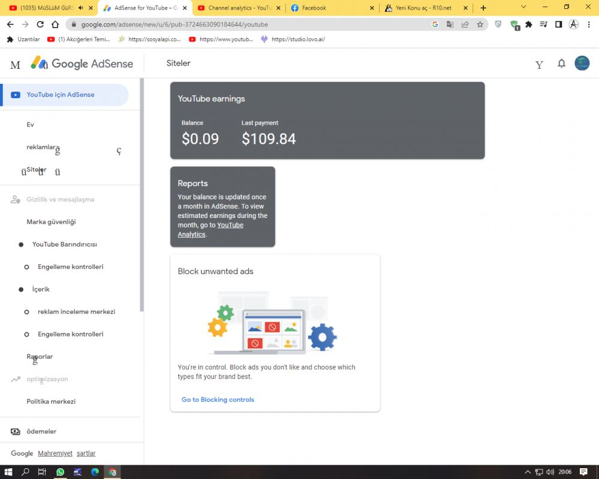The image size is (599, 479).
Task: Open Microsoft Edge from the taskbar
Action: (x=95, y=472)
